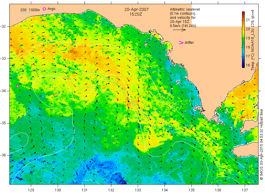265x194 pixels.
Task: Click the longitude label 136
Action: tap(218, 190)
